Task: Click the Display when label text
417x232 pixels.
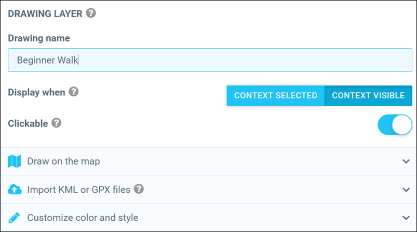Action: pyautogui.click(x=36, y=92)
